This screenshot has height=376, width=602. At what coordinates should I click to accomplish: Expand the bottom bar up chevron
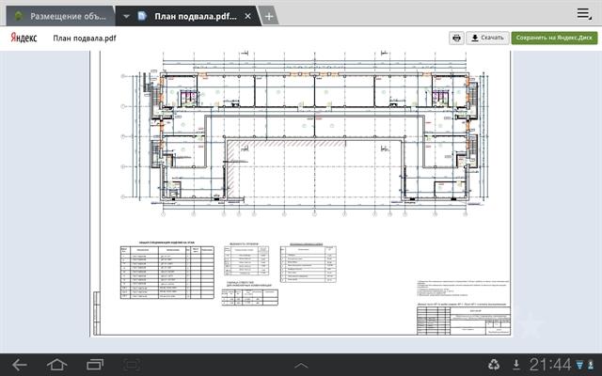pos(301,364)
